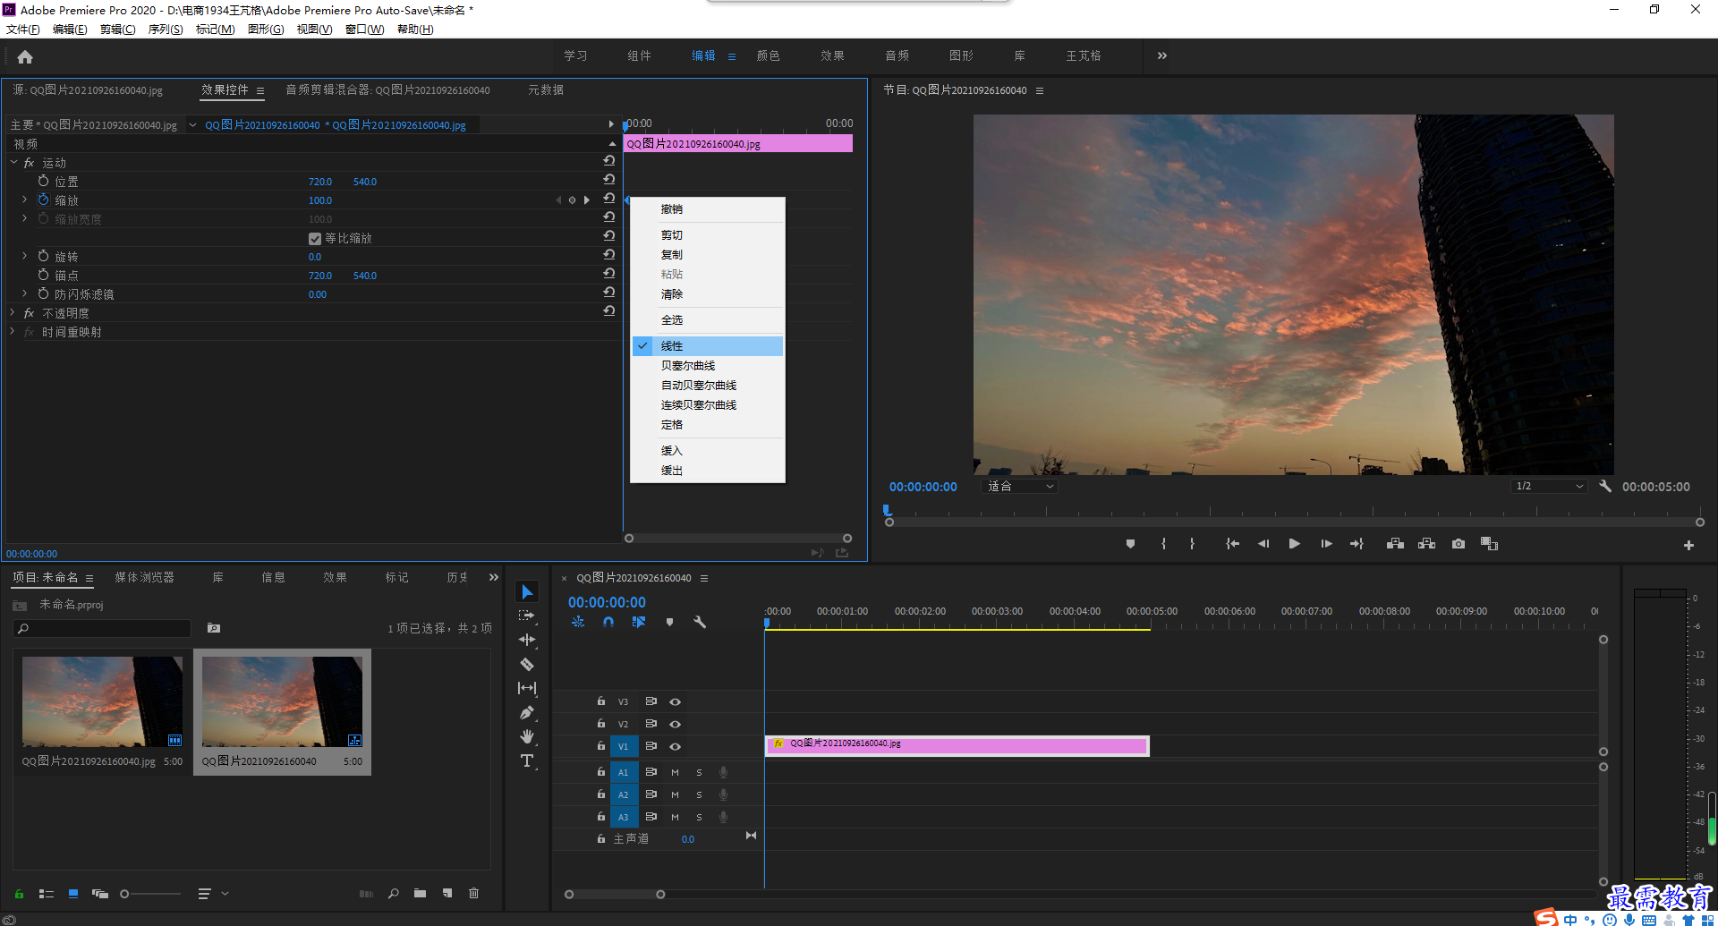Screen dimensions: 1718x926
Task: Show overflow workspaces chevron
Action: click(x=1162, y=55)
